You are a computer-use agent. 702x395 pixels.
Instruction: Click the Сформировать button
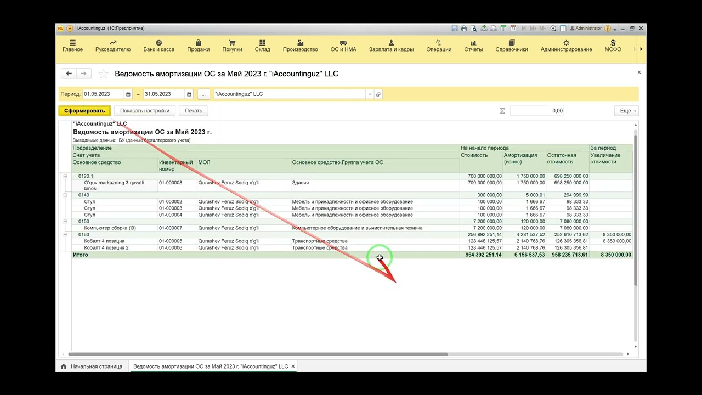coord(84,111)
